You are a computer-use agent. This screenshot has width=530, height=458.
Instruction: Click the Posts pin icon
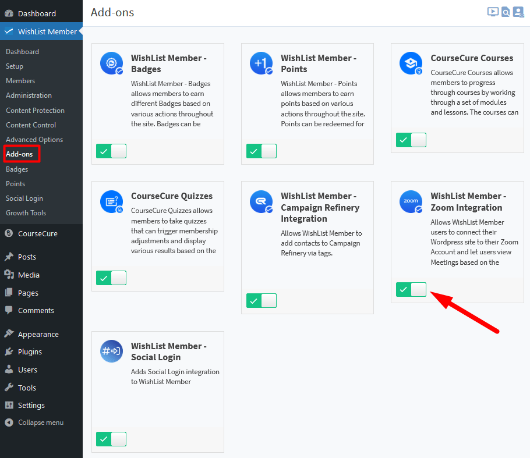tap(9, 257)
